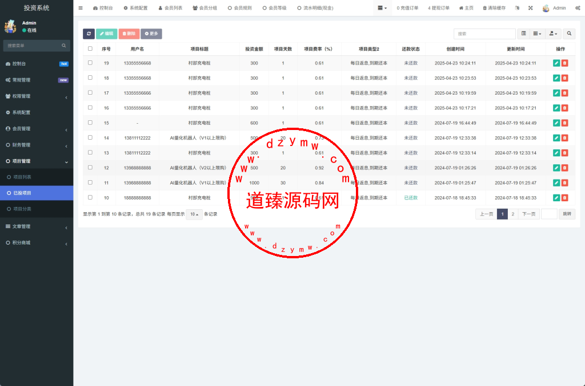
Task: Delete row 15 with red trash icon
Action: click(x=565, y=123)
